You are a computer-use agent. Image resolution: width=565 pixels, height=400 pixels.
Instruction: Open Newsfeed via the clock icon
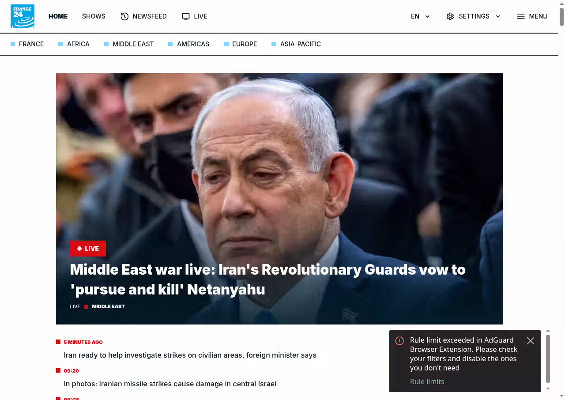coord(124,16)
